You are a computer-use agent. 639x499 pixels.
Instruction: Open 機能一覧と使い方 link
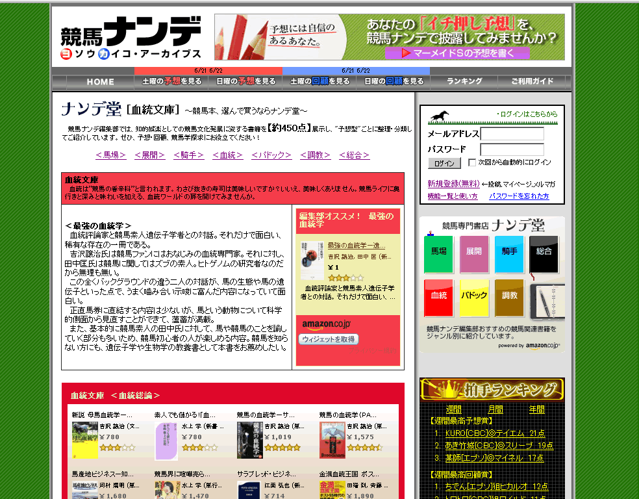[x=453, y=196]
